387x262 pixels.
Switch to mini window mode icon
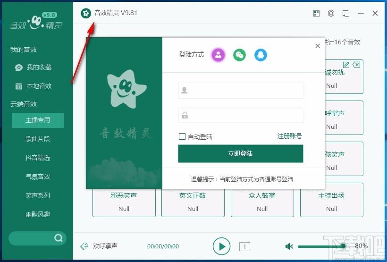(x=346, y=13)
